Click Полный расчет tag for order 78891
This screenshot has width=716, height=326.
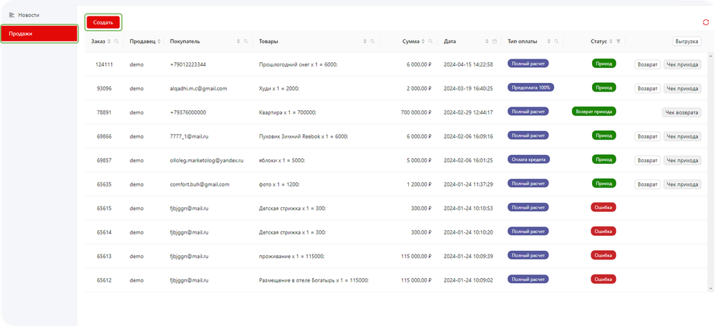[x=528, y=111]
